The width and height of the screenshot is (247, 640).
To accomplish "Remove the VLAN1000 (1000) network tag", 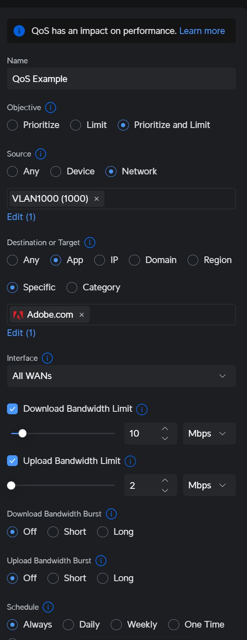I will [97, 199].
